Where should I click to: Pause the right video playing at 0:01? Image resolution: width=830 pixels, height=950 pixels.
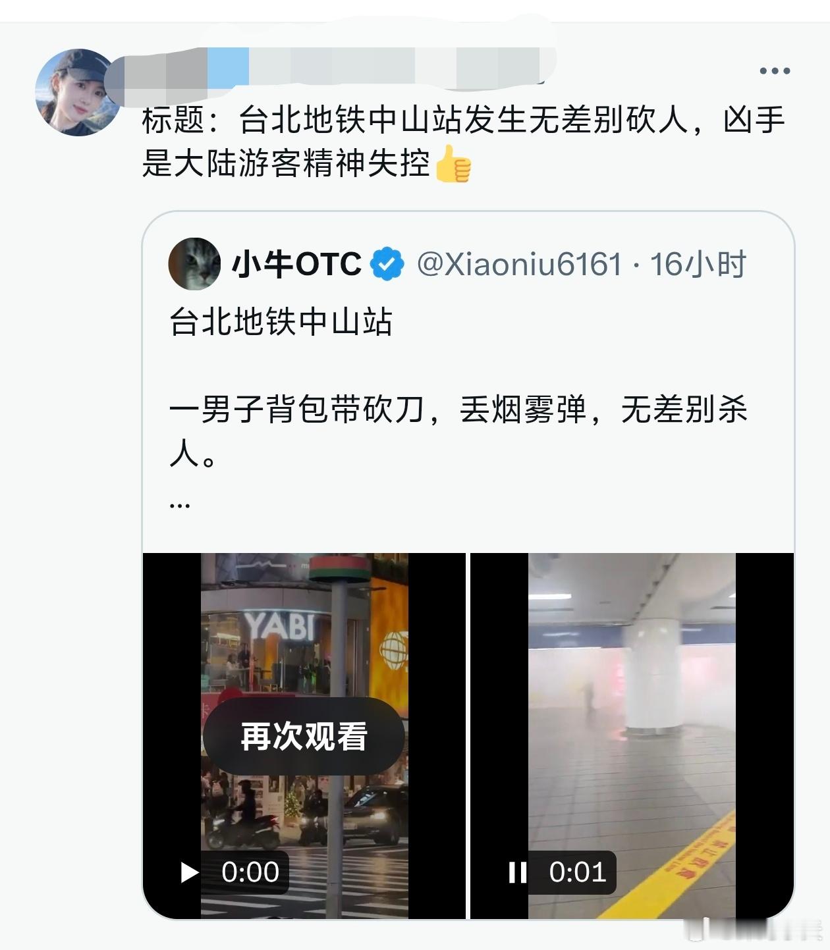click(518, 872)
